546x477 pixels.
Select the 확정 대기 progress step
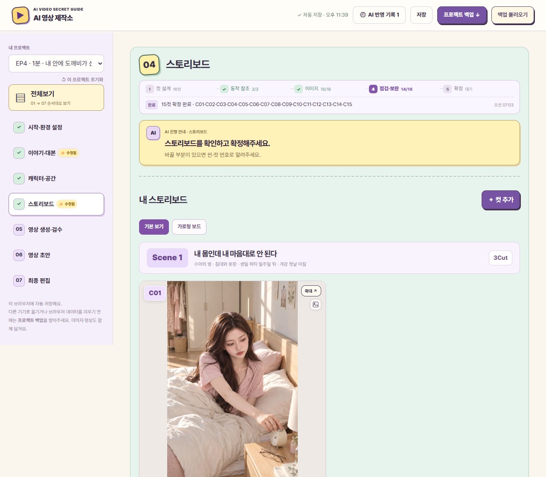458,89
